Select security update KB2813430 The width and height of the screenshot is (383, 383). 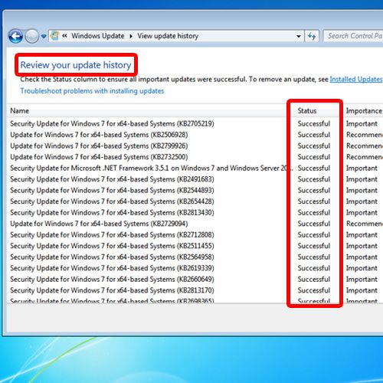coord(112,212)
